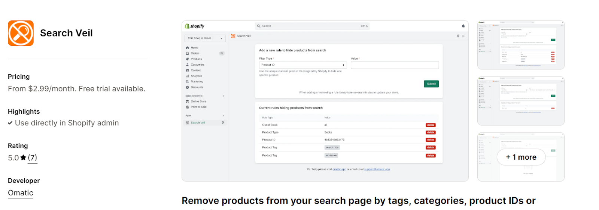Expand the Sales channels section chevron
599x210 pixels.
click(x=223, y=96)
